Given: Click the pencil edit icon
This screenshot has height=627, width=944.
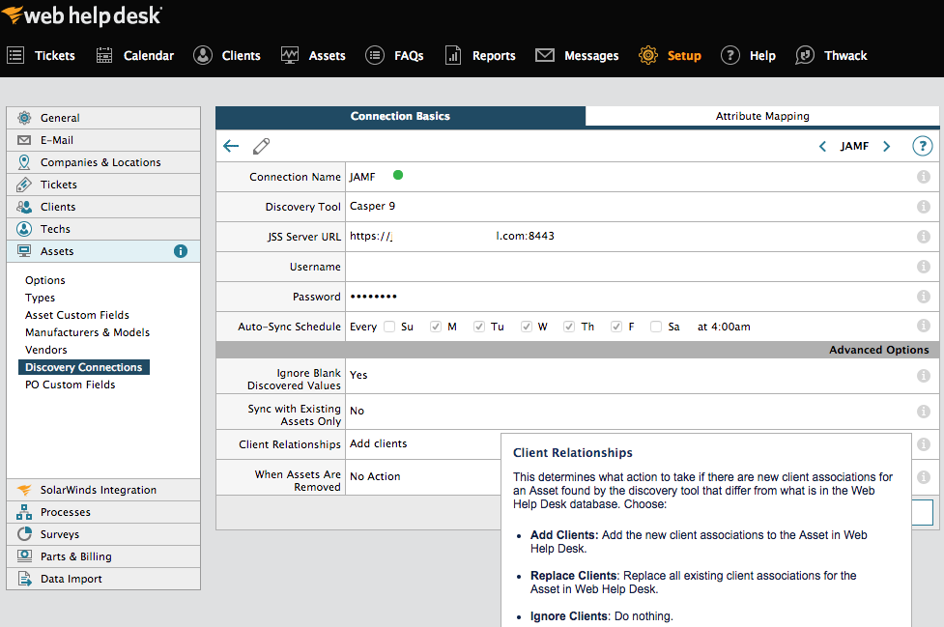Looking at the screenshot, I should click(261, 146).
